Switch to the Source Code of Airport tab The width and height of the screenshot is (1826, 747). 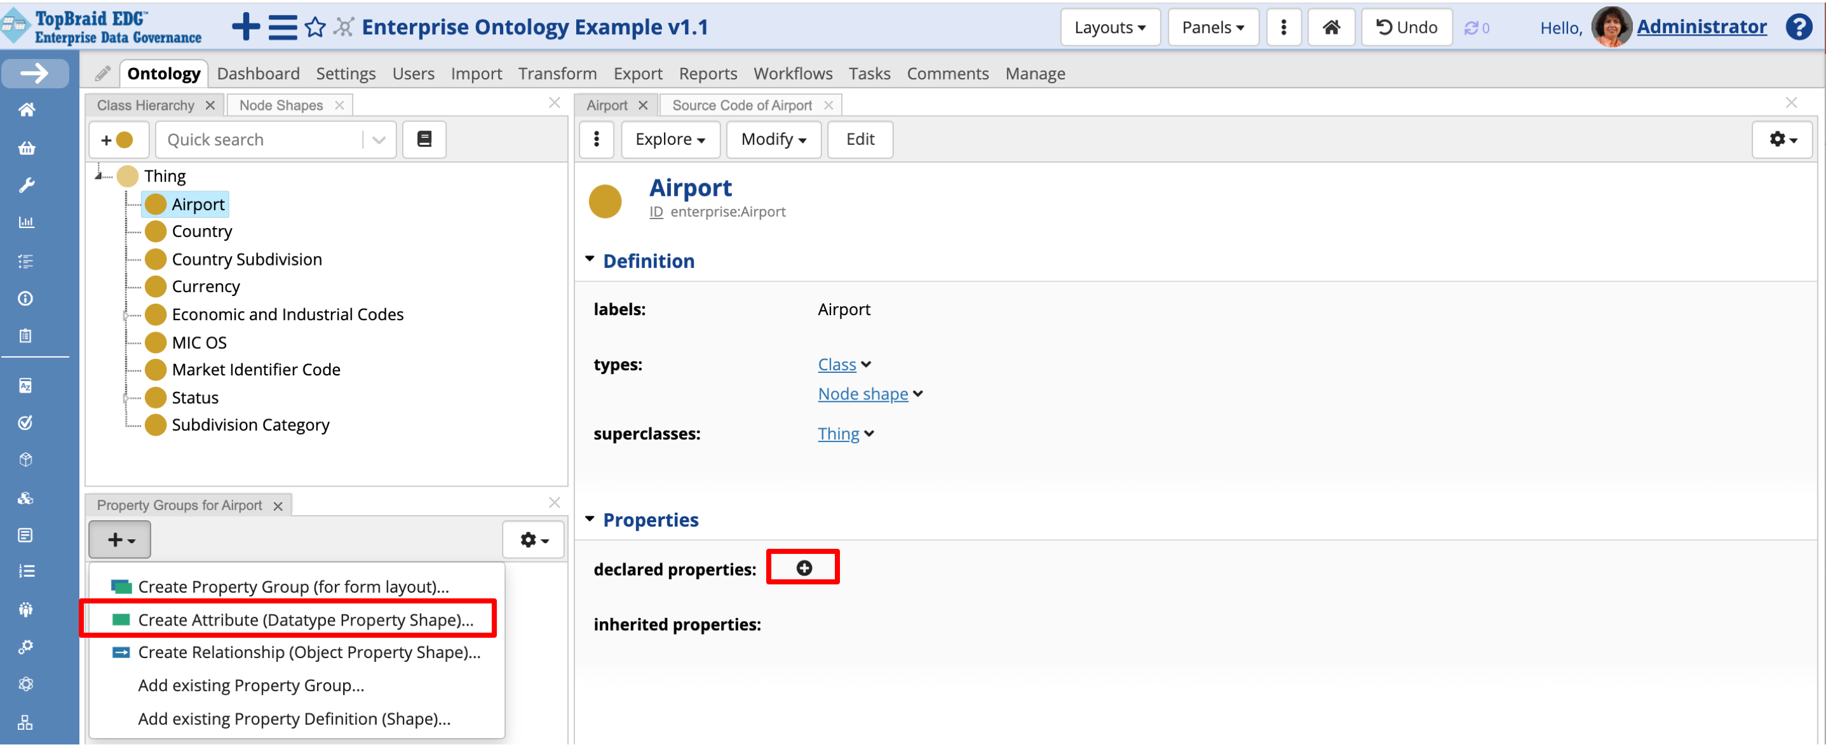[741, 105]
